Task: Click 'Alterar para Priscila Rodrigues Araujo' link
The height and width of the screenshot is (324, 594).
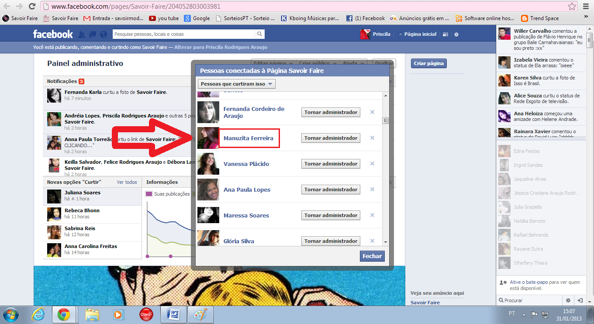Action: click(221, 47)
